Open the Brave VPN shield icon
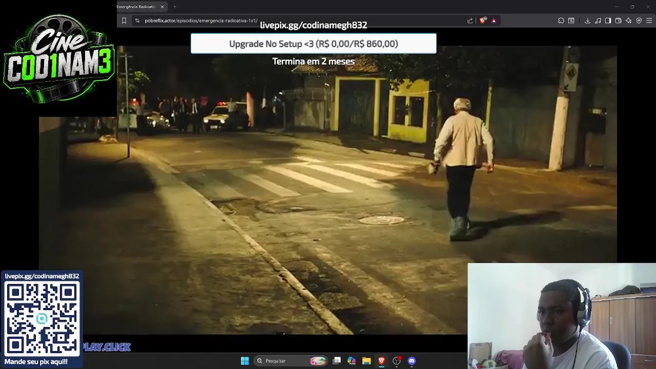 coord(639,20)
